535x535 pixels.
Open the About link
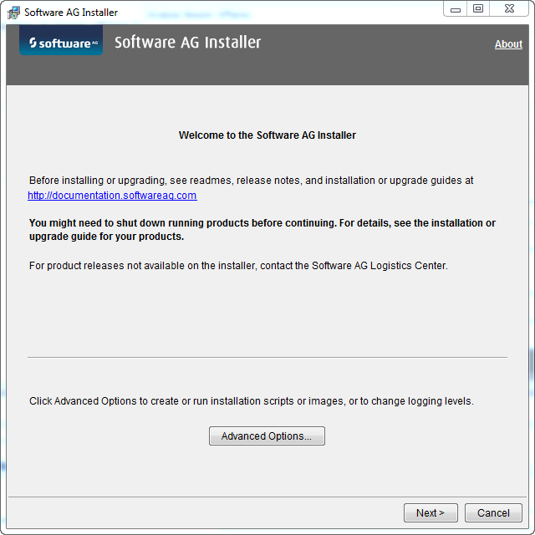pyautogui.click(x=508, y=44)
